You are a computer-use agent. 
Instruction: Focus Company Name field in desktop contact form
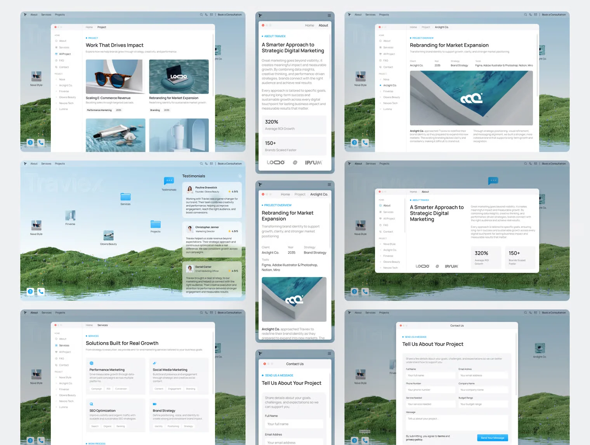pos(483,390)
